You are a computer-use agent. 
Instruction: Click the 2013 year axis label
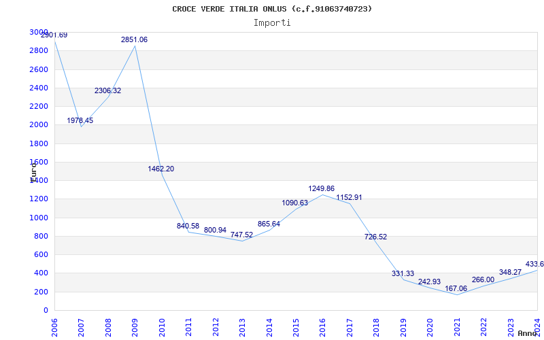click(242, 327)
